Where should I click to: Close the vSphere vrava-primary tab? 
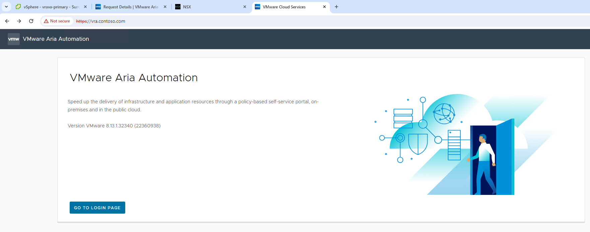tap(85, 7)
